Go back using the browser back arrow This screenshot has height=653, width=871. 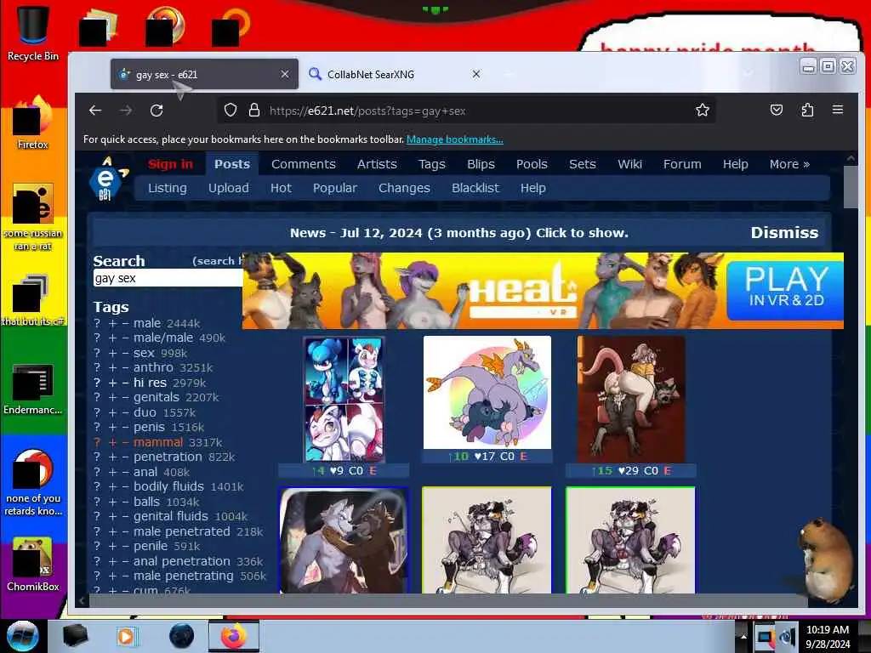[95, 111]
